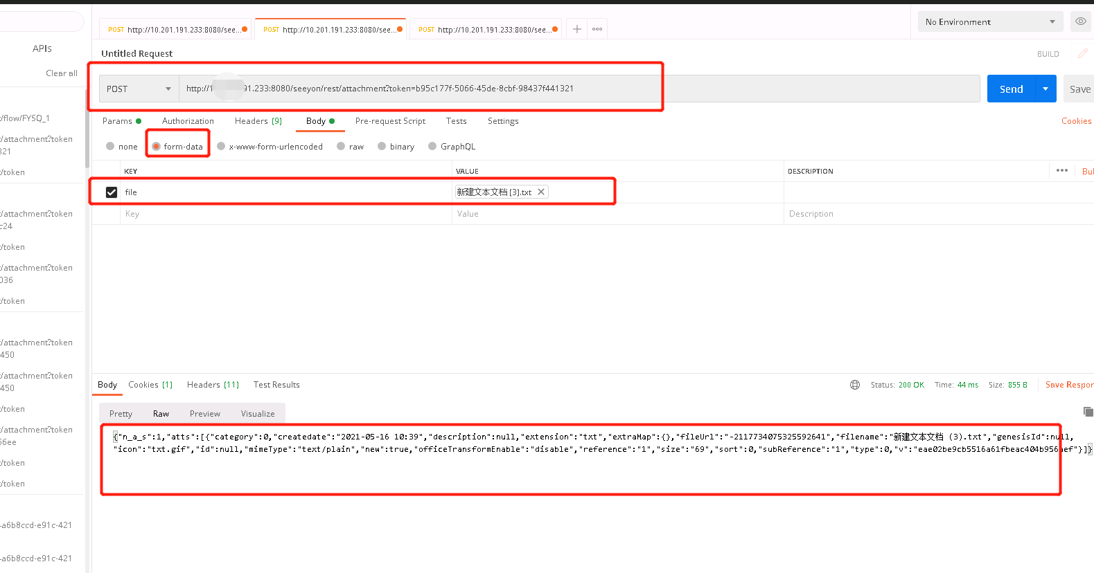Switch response view to Raw
The image size is (1094, 573).
161,413
